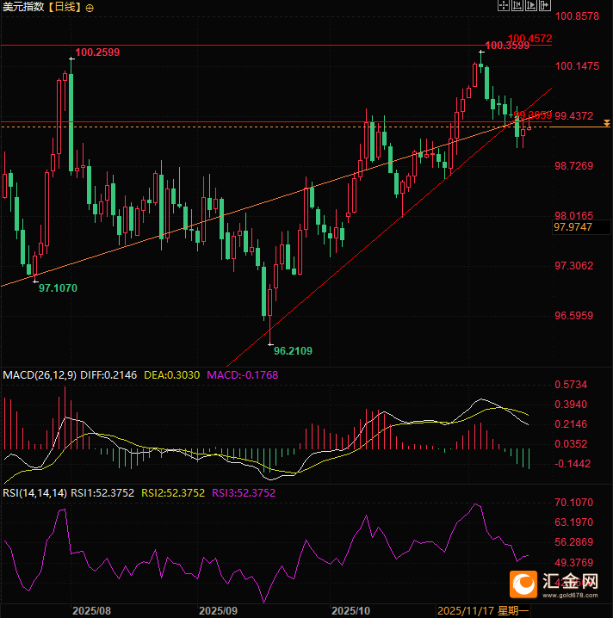
Task: Click the DIFF:0.2146 value
Action: (x=108, y=375)
